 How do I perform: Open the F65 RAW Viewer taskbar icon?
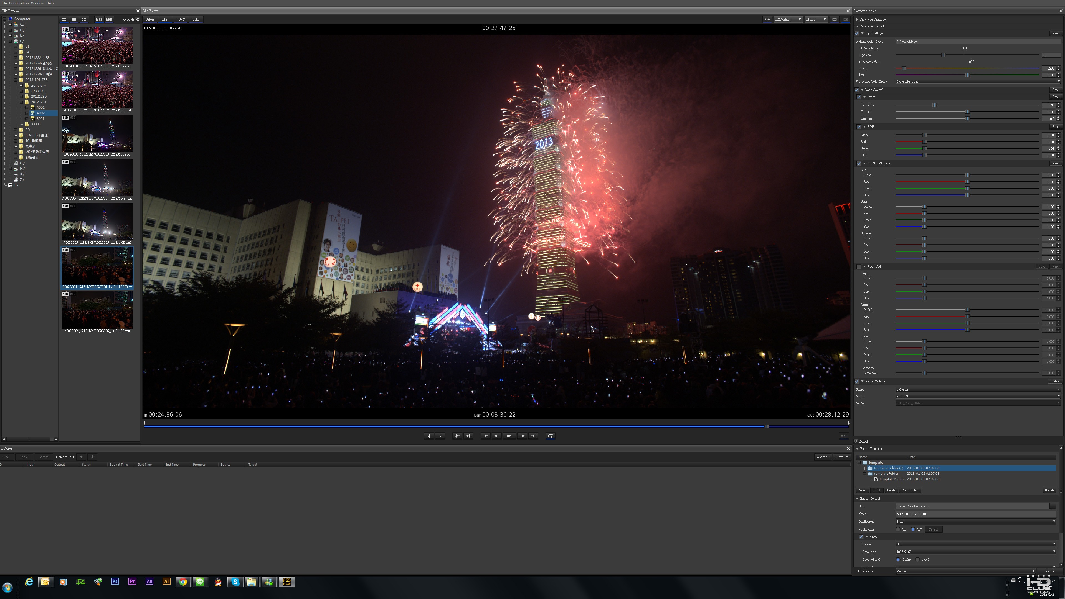287,582
